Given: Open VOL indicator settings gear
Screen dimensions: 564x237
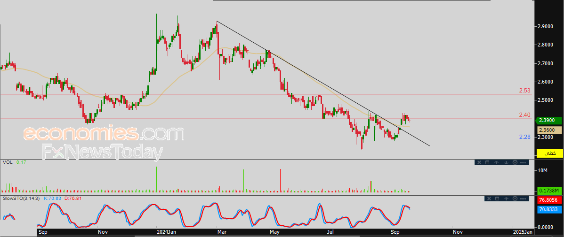Looking at the screenshot, I should point(515,162).
